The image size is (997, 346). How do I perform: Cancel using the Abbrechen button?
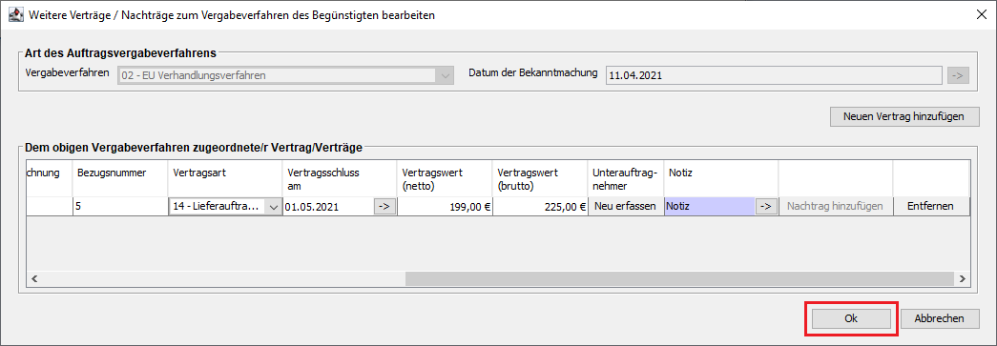(941, 318)
